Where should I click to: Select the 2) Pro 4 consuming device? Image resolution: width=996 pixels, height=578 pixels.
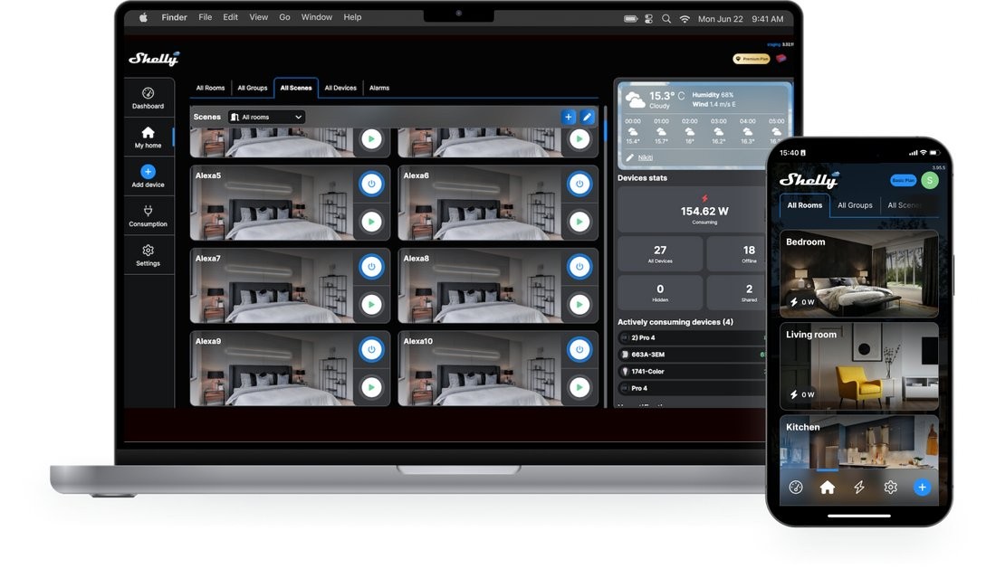pos(693,337)
